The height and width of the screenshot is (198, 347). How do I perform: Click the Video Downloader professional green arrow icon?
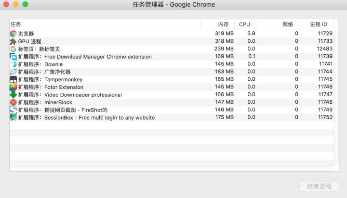click(13, 95)
